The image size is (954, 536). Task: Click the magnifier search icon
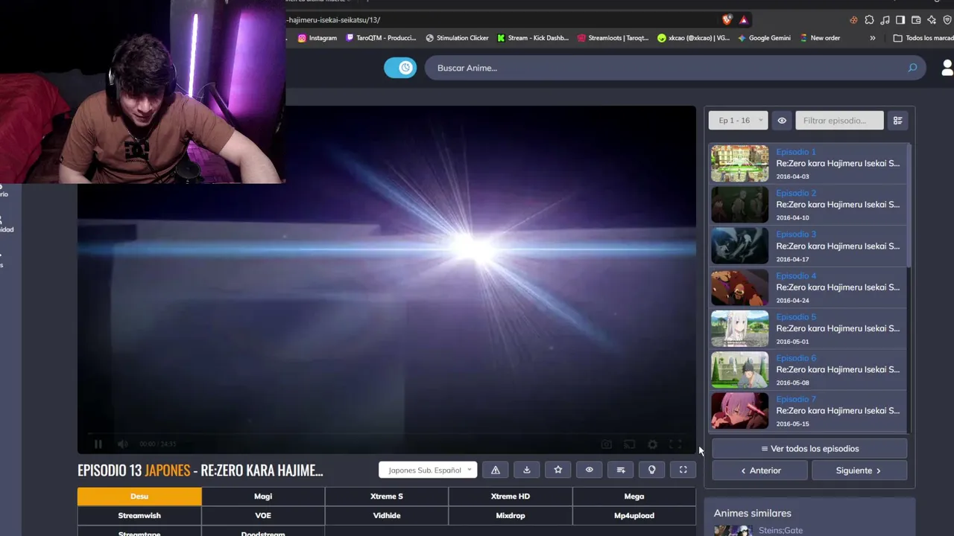912,68
